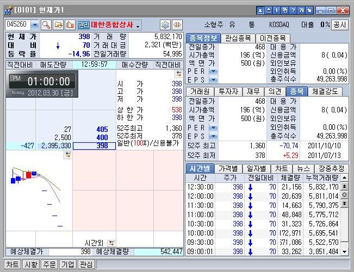
Task: Click the diagonal arrow titlebar icon
Action: (x=309, y=10)
